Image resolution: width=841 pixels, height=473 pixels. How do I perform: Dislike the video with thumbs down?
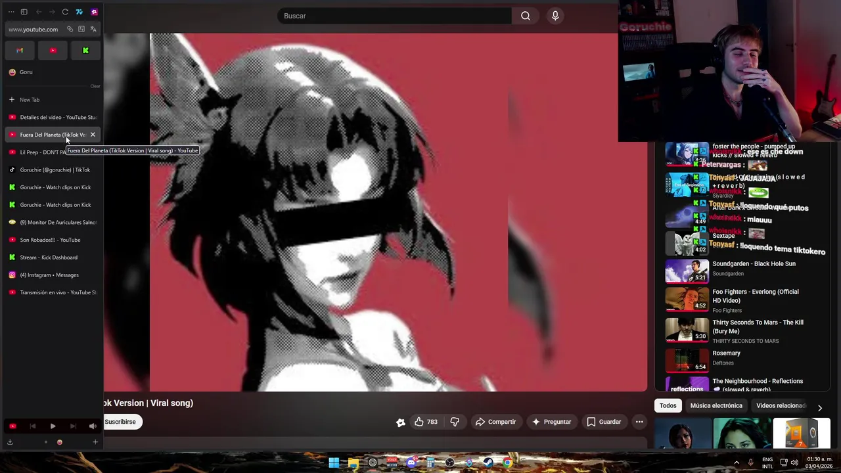point(455,422)
